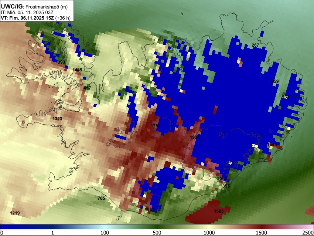Click the legend tick label 2500

(x=308, y=233)
